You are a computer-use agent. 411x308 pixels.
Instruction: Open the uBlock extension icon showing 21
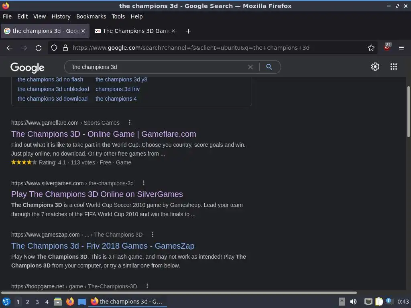[387, 47]
